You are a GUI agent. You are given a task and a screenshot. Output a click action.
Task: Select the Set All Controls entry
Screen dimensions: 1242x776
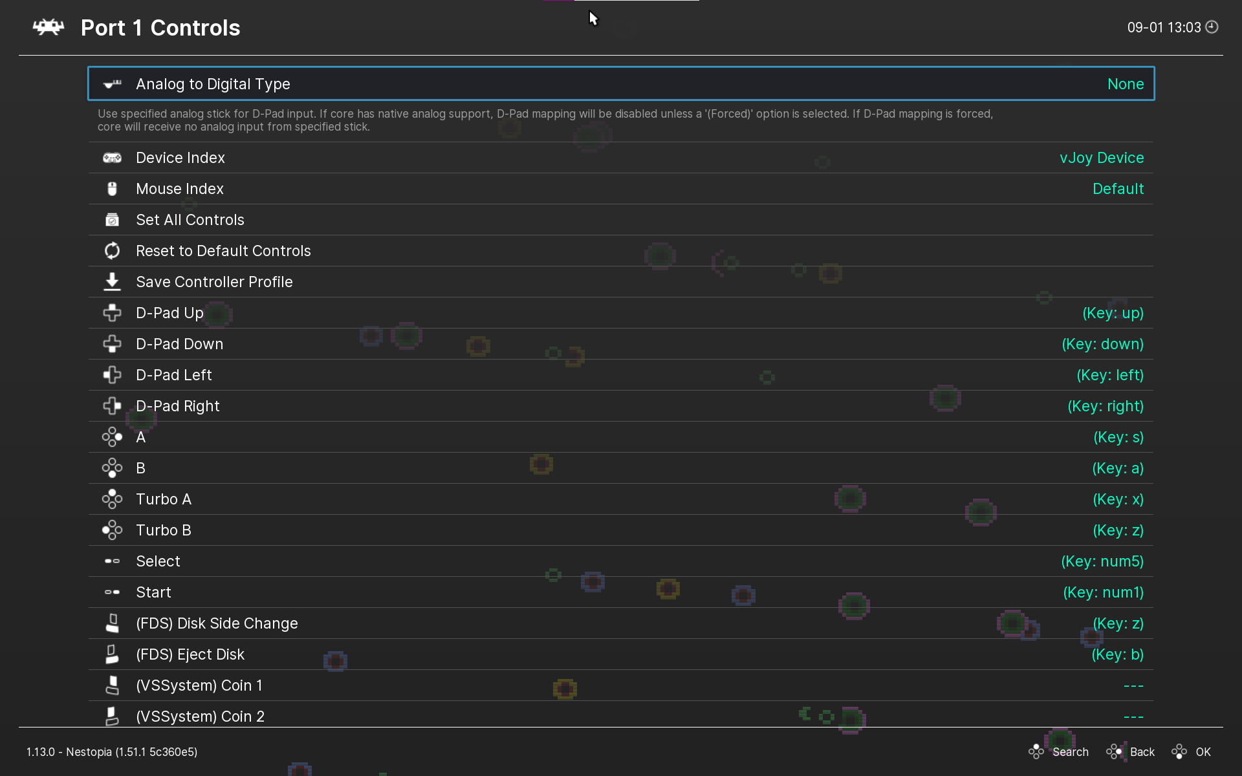[190, 220]
